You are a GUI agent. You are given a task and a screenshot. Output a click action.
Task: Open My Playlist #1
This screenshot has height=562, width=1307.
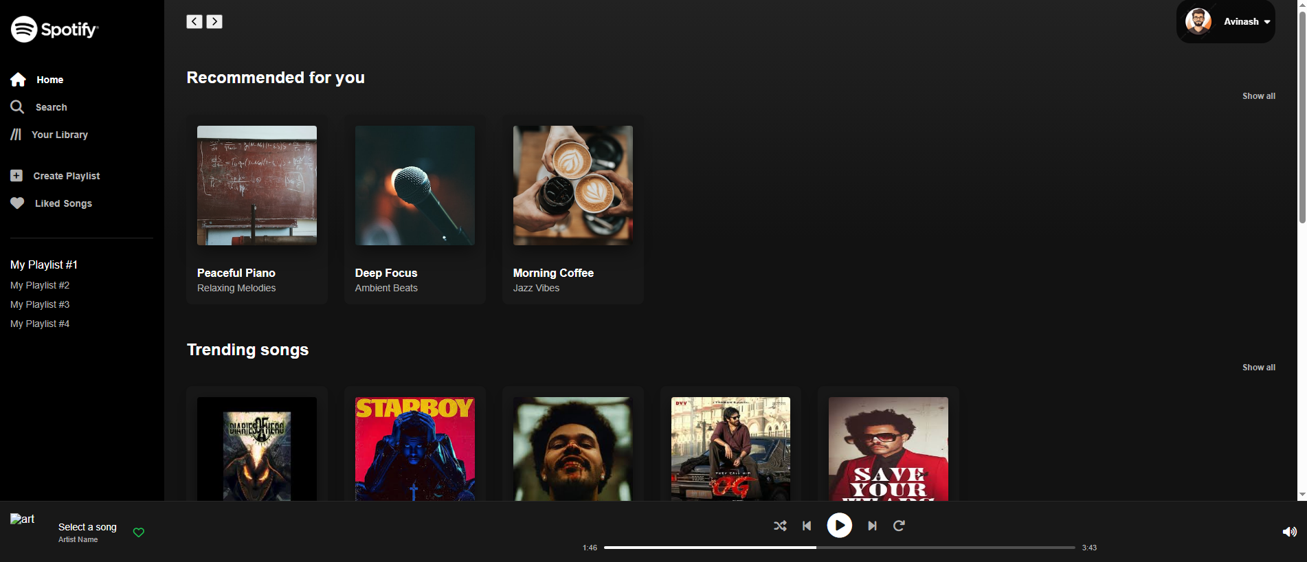pyautogui.click(x=44, y=265)
